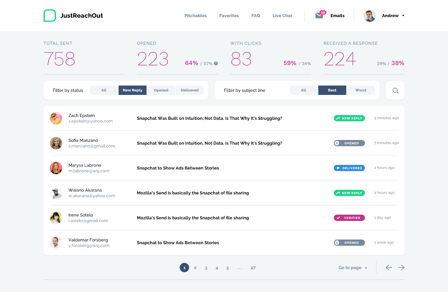This screenshot has width=448, height=292.
Task: Email z.epstein@yahoo.com via the address link
Action: pyautogui.click(x=90, y=121)
